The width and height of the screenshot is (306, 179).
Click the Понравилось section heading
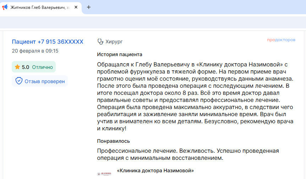114,141
